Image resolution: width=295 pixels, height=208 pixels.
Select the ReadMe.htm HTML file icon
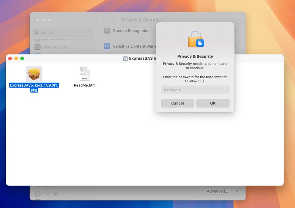pyautogui.click(x=85, y=74)
